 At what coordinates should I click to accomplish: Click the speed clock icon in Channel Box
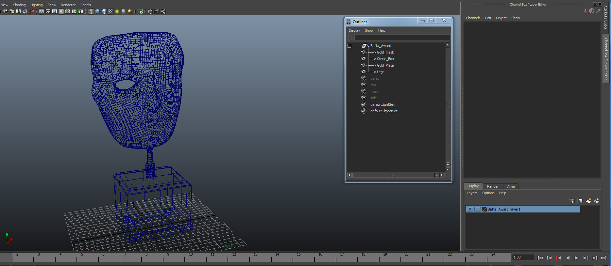coord(592,11)
